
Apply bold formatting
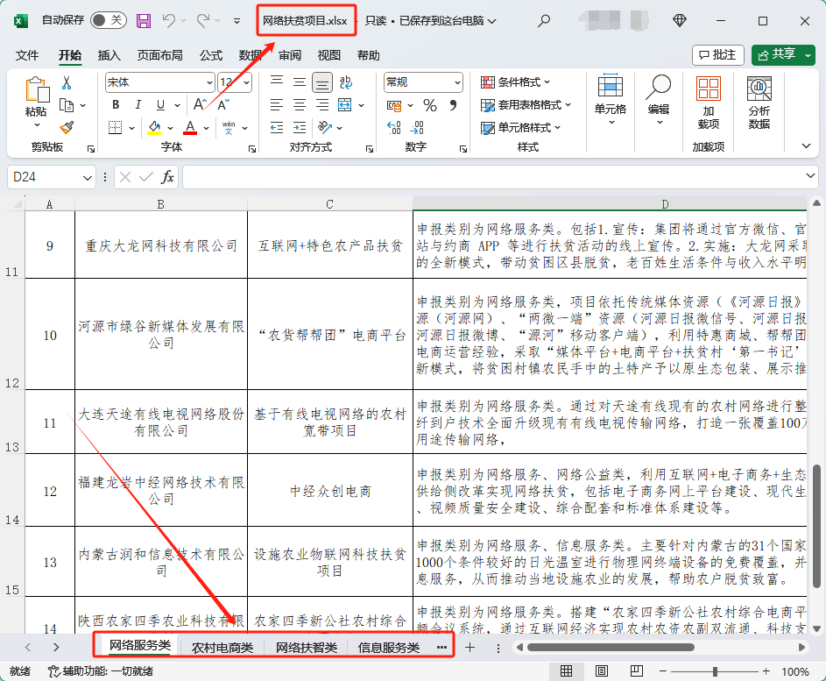coord(115,103)
